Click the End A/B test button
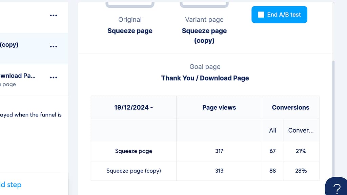347x195 pixels. pos(279,15)
